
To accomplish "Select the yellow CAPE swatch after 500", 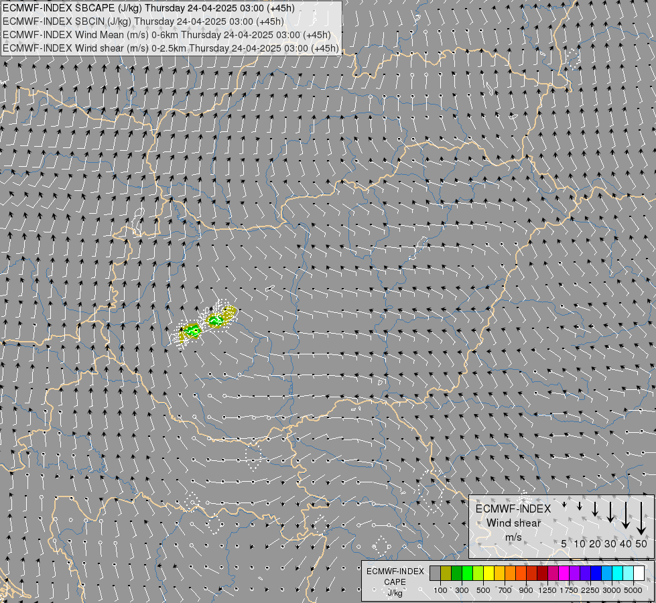I will click(488, 574).
